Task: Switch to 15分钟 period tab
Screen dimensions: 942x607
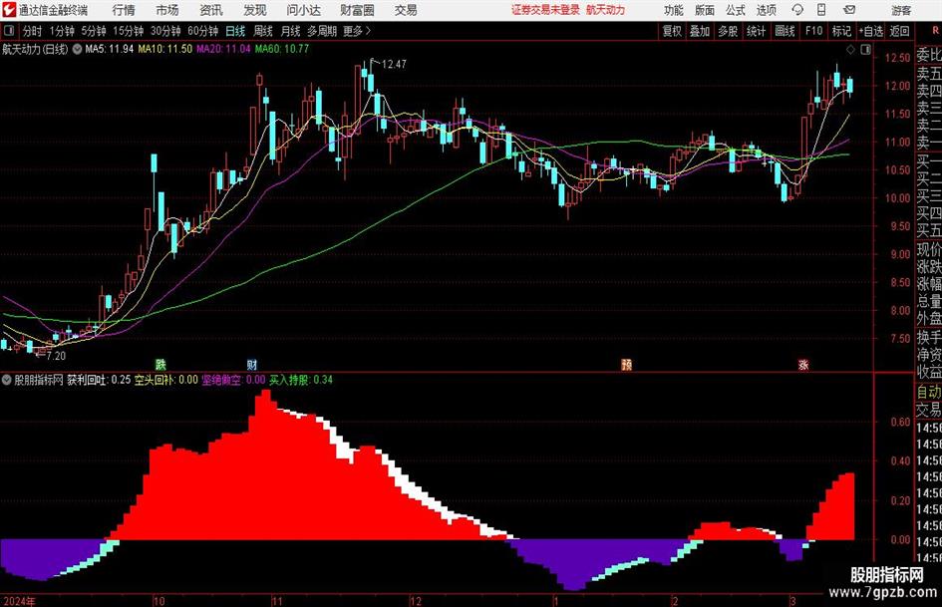Action: 129,31
